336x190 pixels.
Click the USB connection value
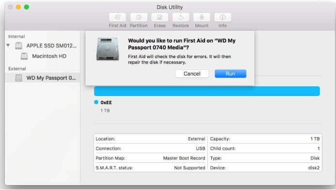(201, 148)
